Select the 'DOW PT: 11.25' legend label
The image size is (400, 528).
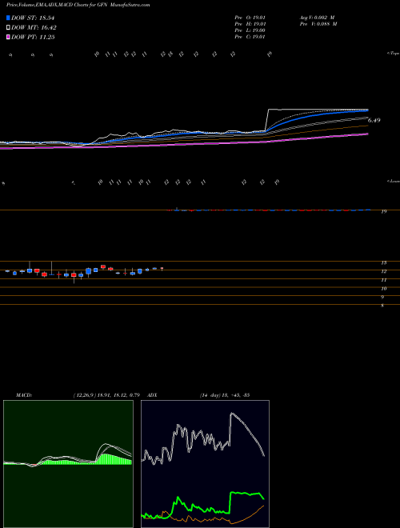[x=33, y=38]
